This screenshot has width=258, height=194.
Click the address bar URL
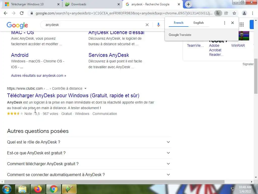point(124,13)
